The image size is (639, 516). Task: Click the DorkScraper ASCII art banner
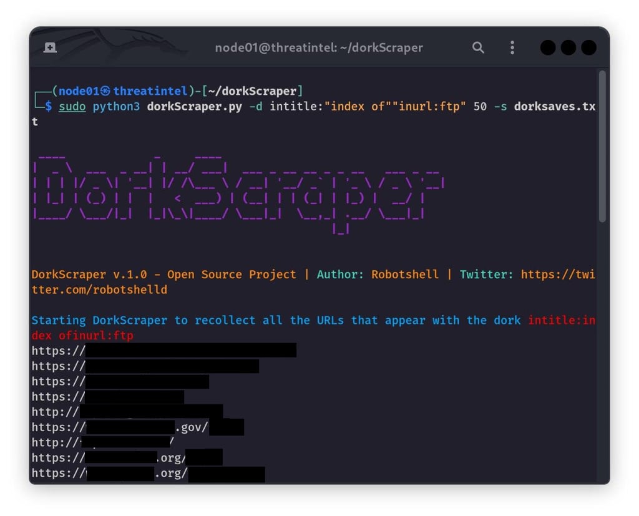point(238,195)
